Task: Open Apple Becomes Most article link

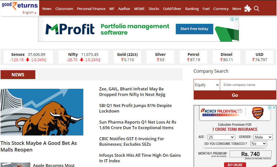Action: pos(54,165)
